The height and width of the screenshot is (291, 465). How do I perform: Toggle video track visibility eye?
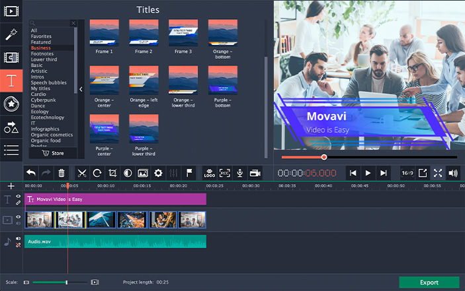pyautogui.click(x=19, y=217)
